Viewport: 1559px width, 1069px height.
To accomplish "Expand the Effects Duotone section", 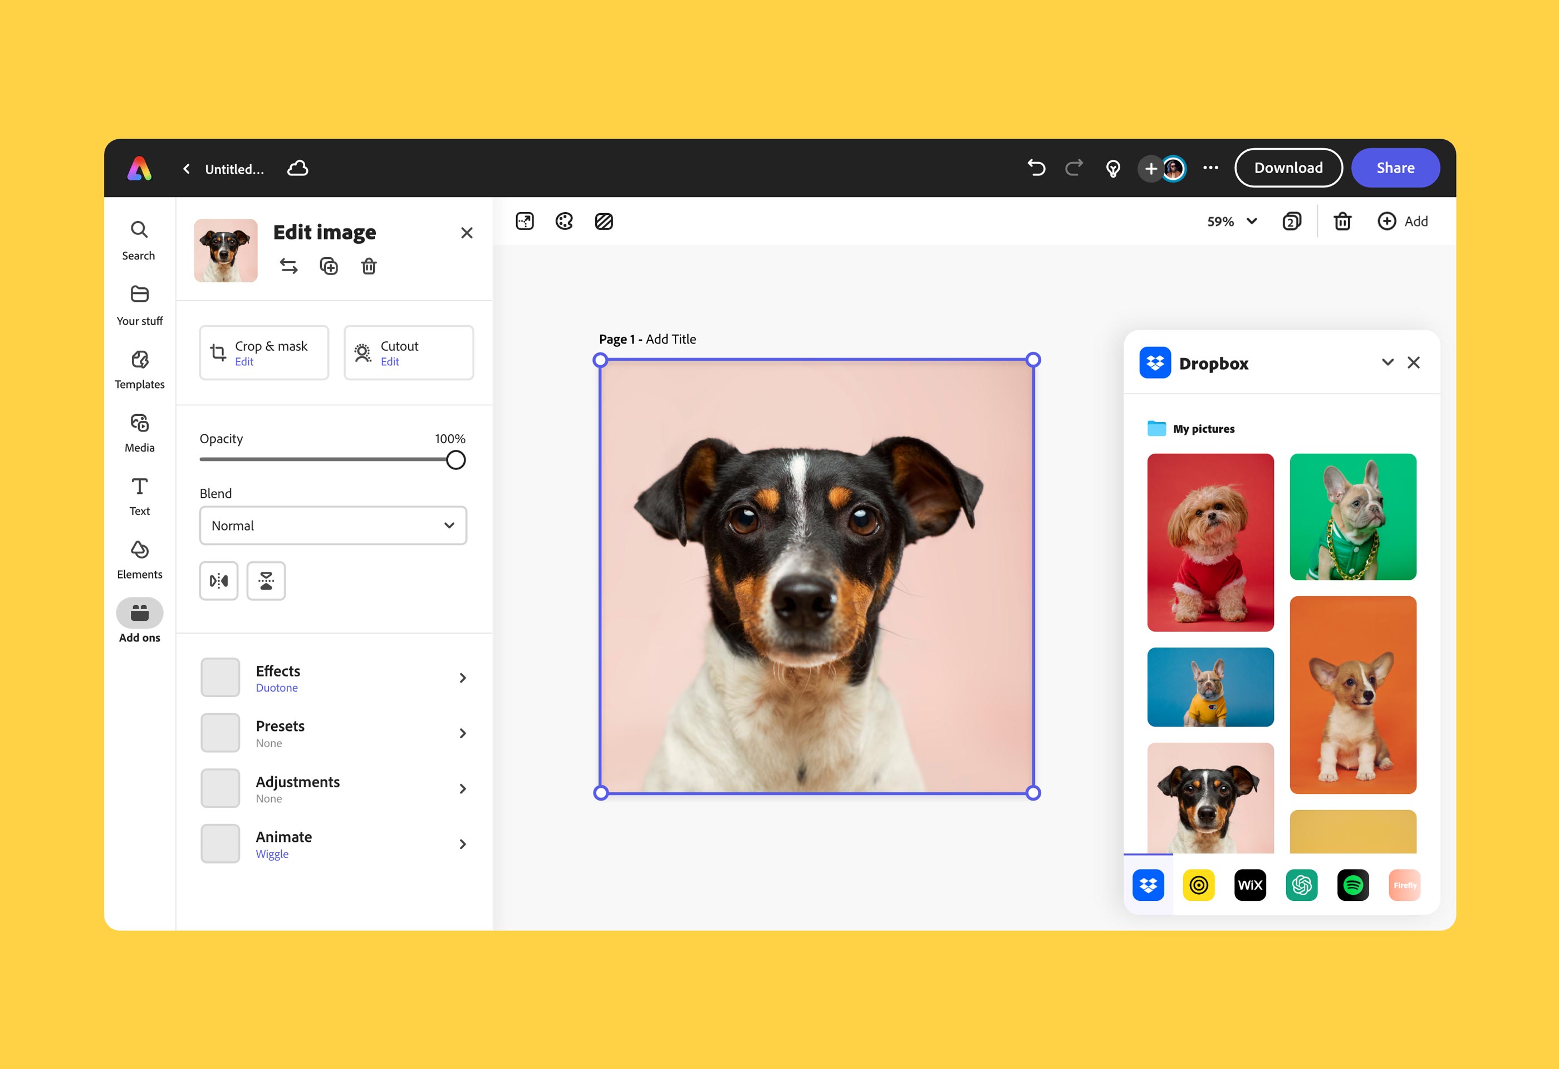I will pyautogui.click(x=333, y=678).
